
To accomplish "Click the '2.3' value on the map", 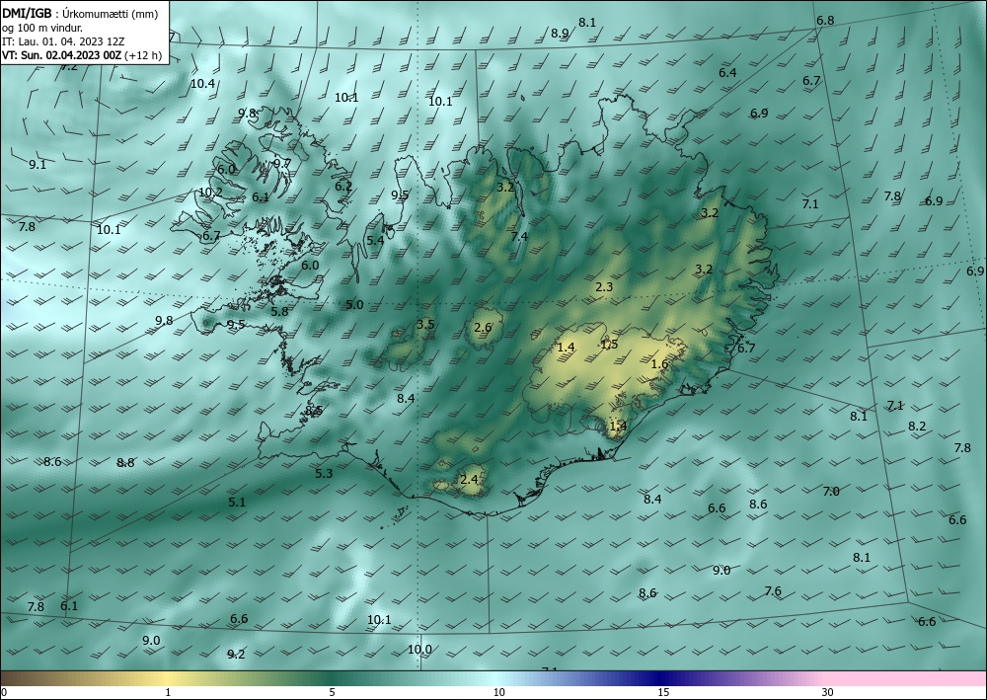I will click(604, 287).
